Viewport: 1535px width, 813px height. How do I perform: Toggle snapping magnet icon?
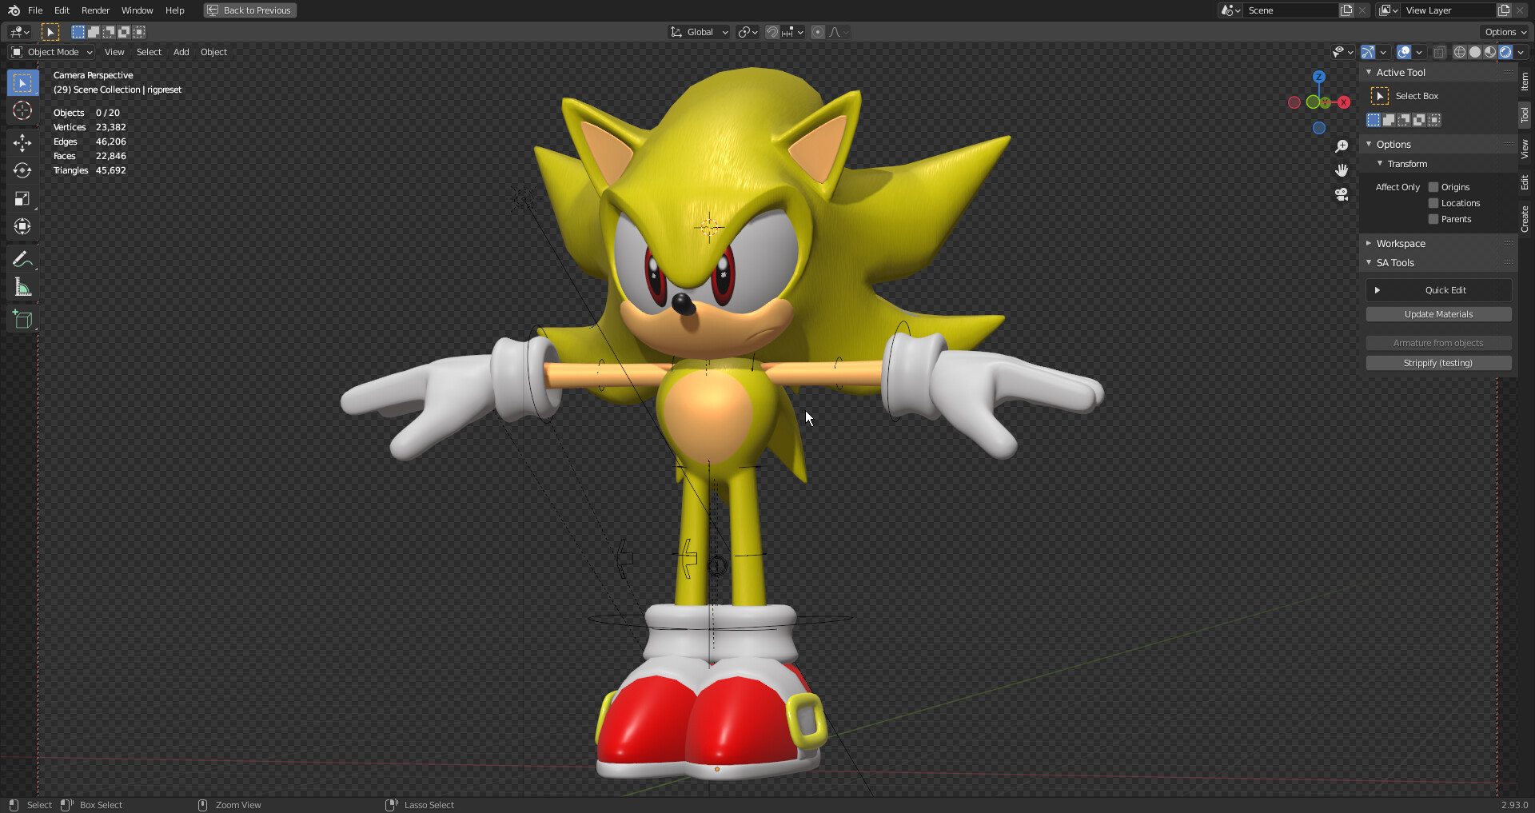(771, 32)
